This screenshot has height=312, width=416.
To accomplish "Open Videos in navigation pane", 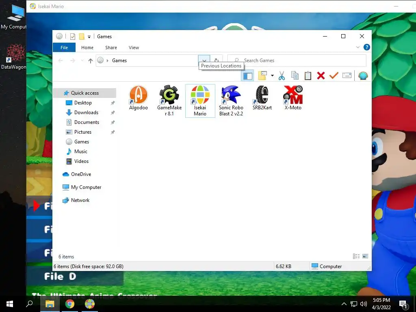I will (81, 161).
